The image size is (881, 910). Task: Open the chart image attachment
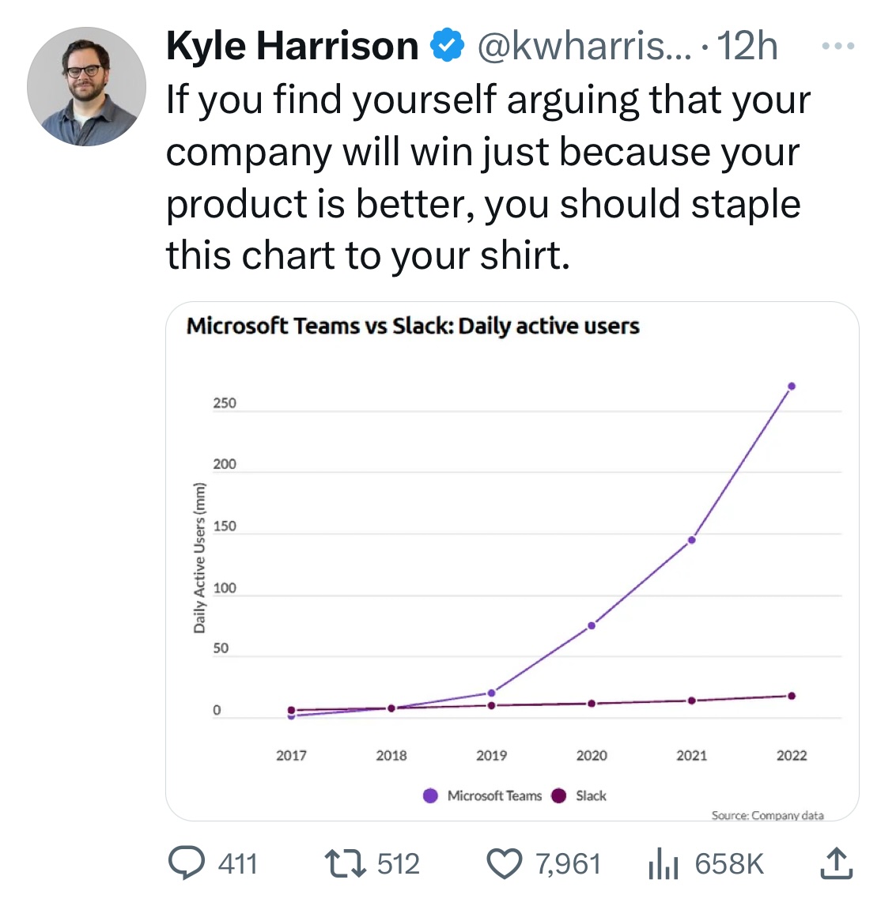[512, 561]
